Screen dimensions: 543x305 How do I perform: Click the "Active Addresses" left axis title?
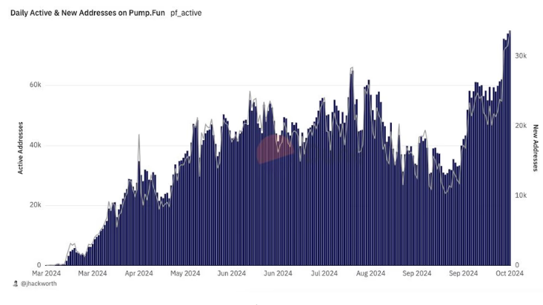[21, 148]
